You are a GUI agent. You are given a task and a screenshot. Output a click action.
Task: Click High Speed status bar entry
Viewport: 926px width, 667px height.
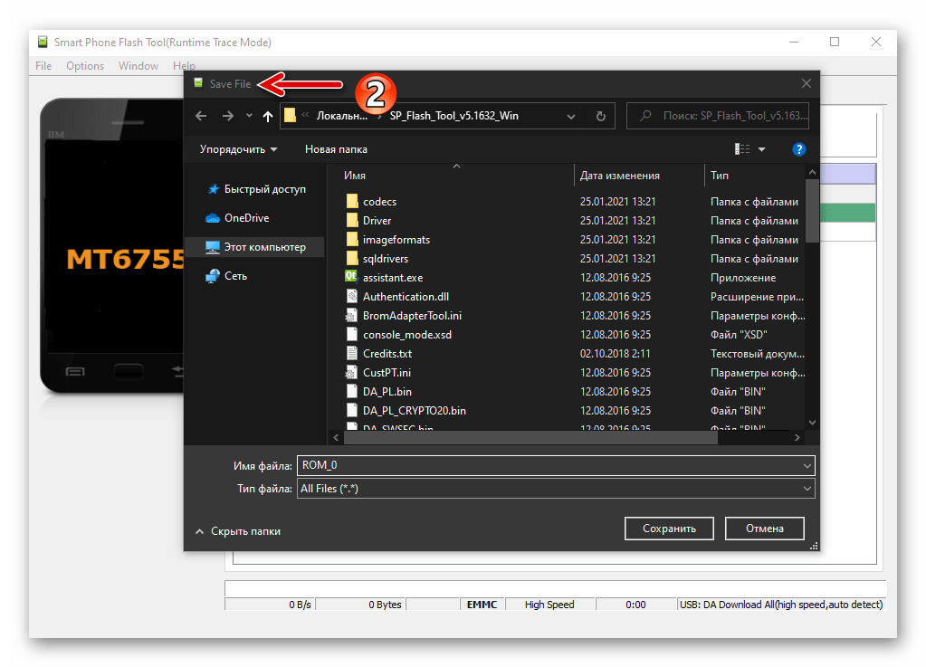tap(549, 605)
